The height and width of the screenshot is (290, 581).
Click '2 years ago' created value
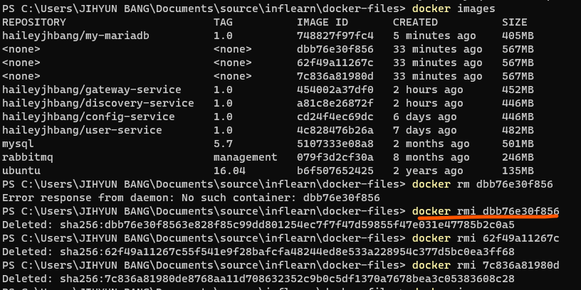tap(428, 171)
